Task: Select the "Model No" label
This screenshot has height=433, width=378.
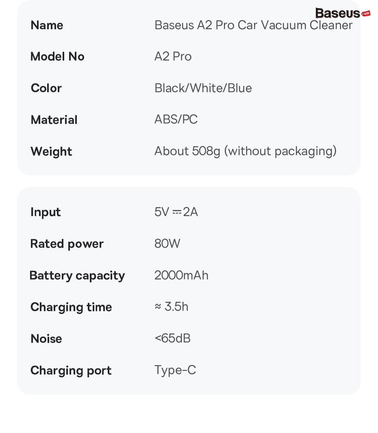Action: coord(57,56)
